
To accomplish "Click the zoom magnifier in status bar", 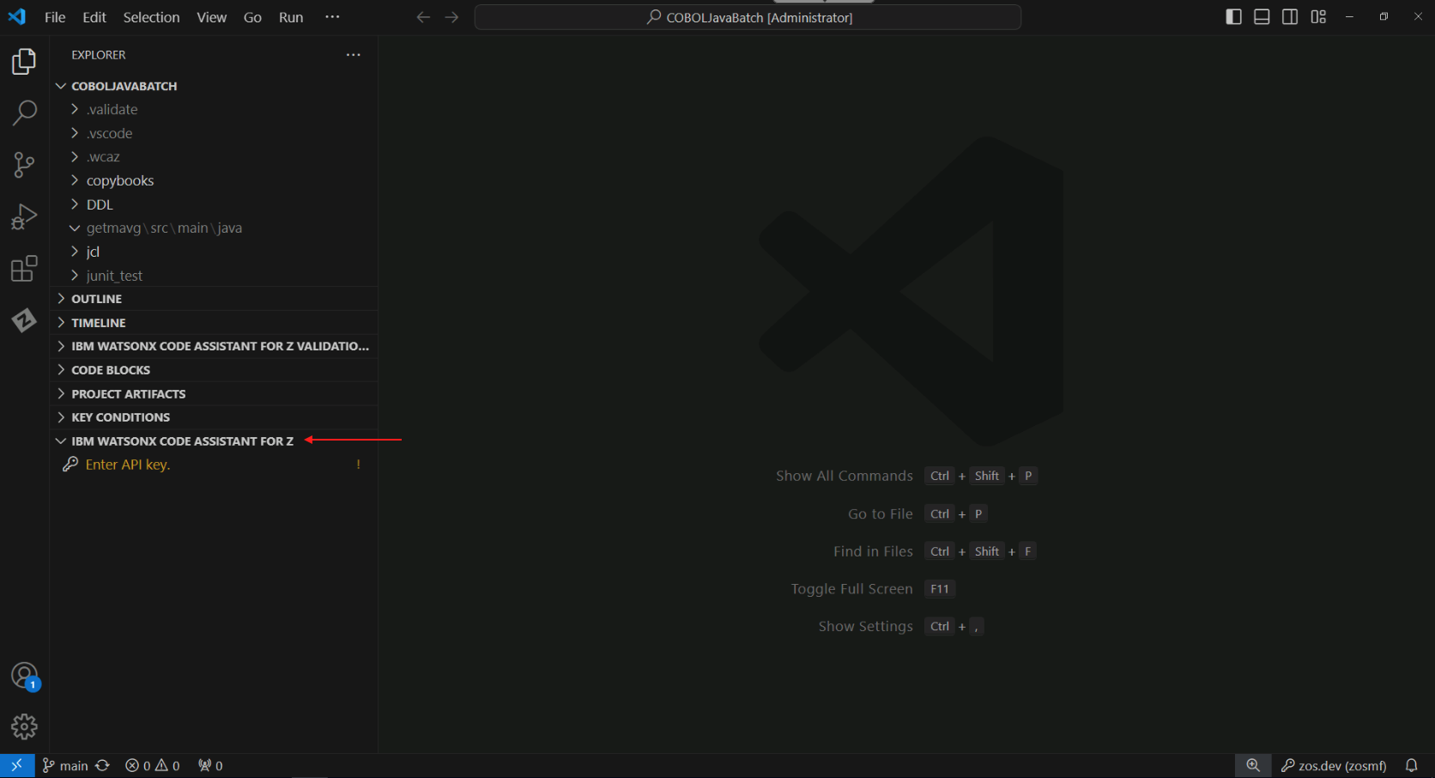I will click(1253, 765).
